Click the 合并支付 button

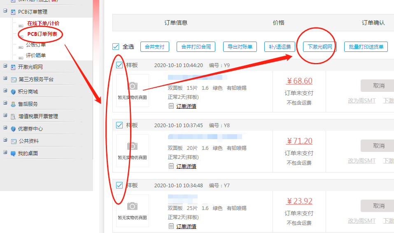(155, 47)
